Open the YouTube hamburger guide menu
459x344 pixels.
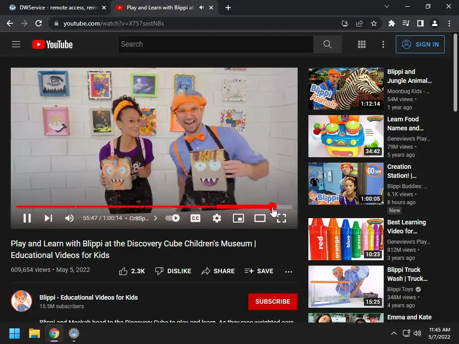tap(16, 44)
